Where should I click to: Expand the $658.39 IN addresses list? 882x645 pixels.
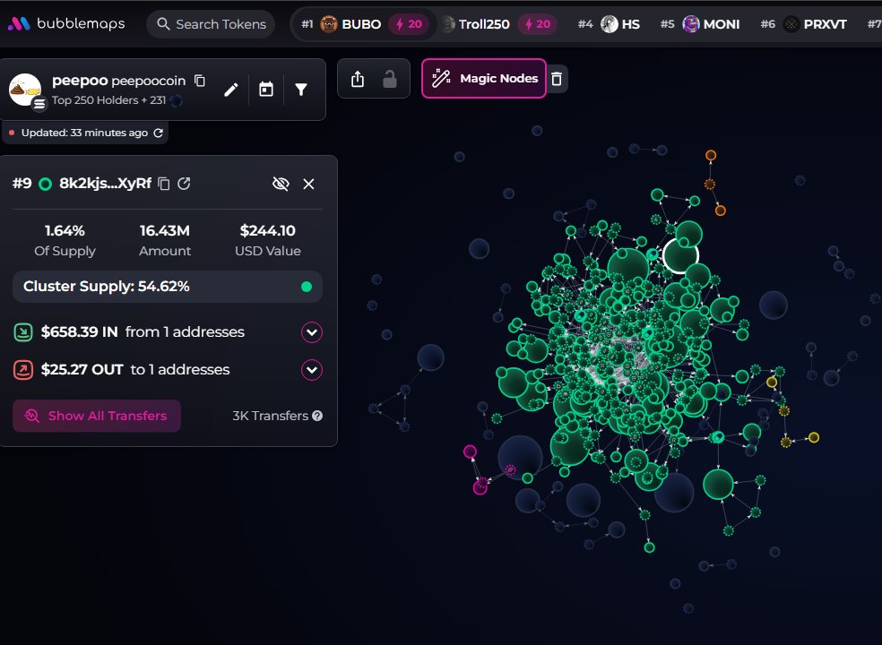(312, 332)
